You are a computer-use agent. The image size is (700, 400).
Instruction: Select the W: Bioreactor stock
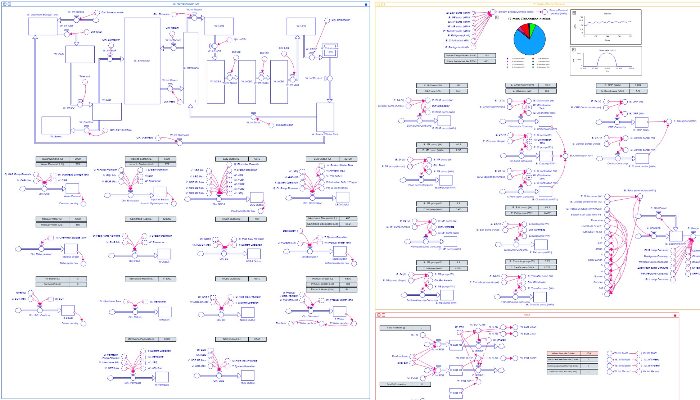click(x=142, y=61)
